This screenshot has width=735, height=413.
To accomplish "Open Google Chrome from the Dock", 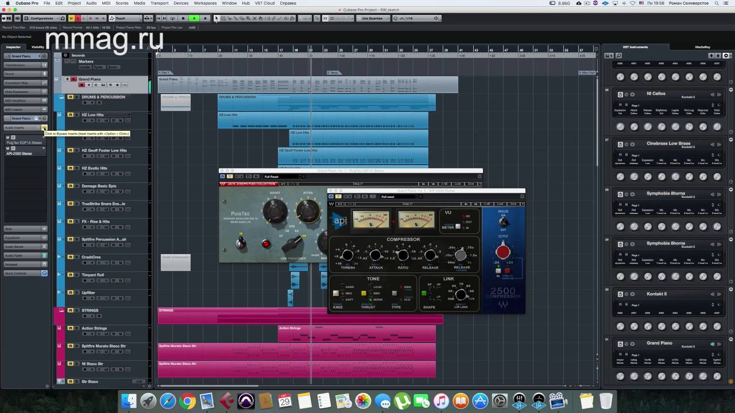I will point(187,401).
